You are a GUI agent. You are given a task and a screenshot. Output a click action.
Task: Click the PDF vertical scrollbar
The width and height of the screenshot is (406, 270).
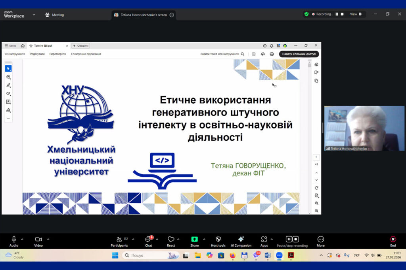coord(309,119)
